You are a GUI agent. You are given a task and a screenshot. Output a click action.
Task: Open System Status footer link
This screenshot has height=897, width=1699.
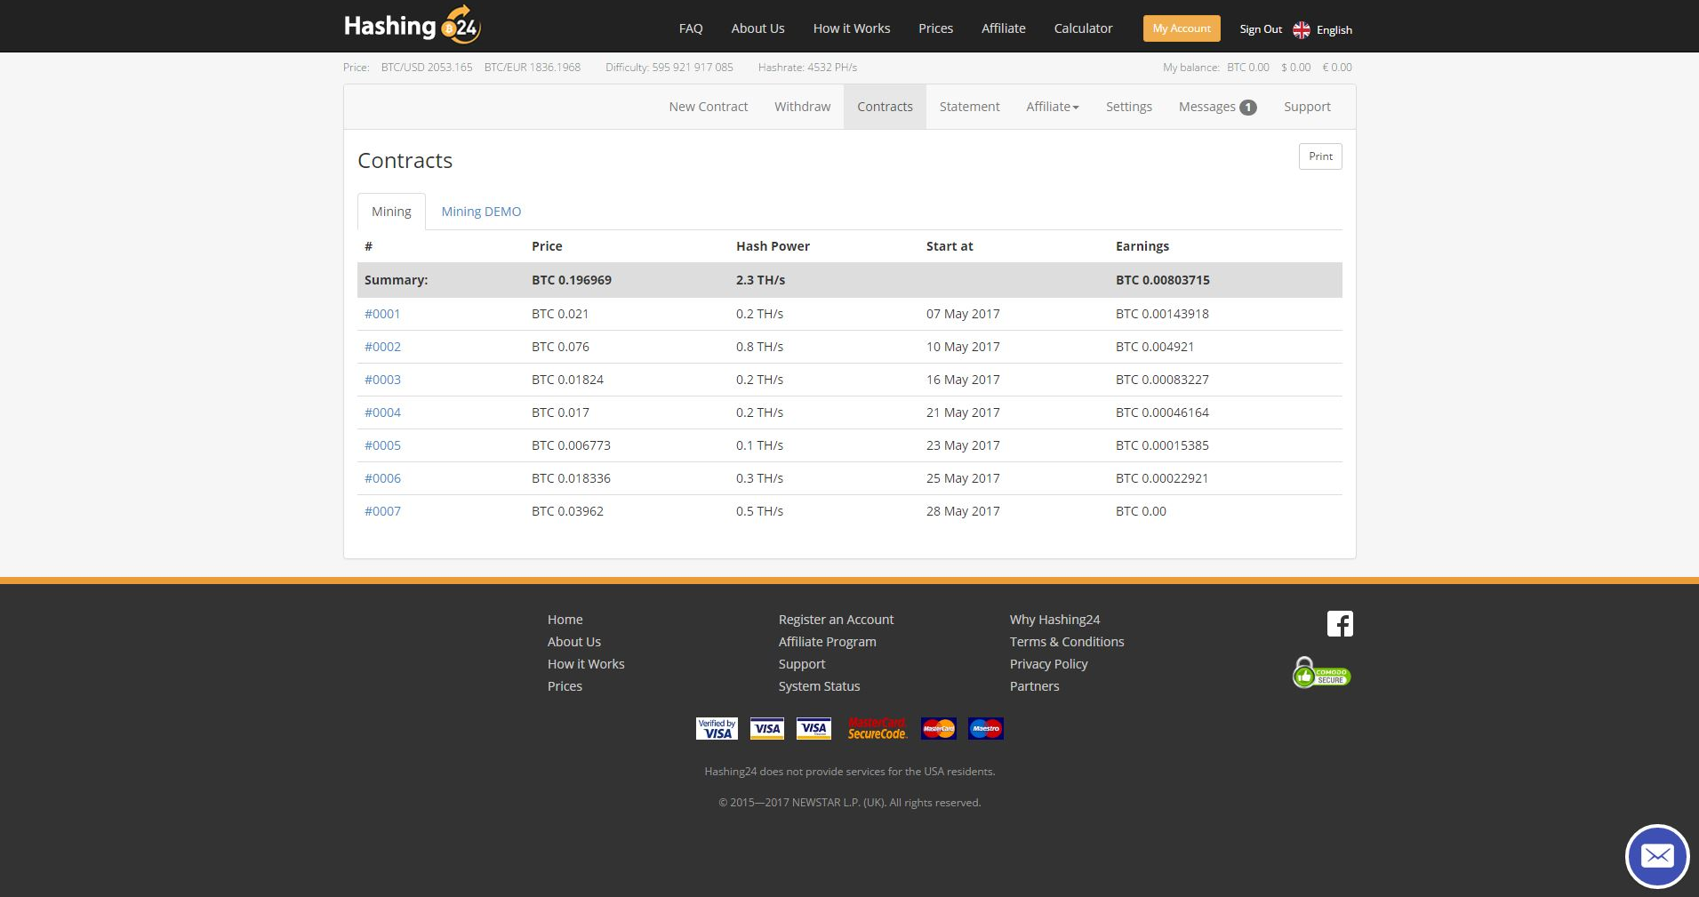(819, 686)
